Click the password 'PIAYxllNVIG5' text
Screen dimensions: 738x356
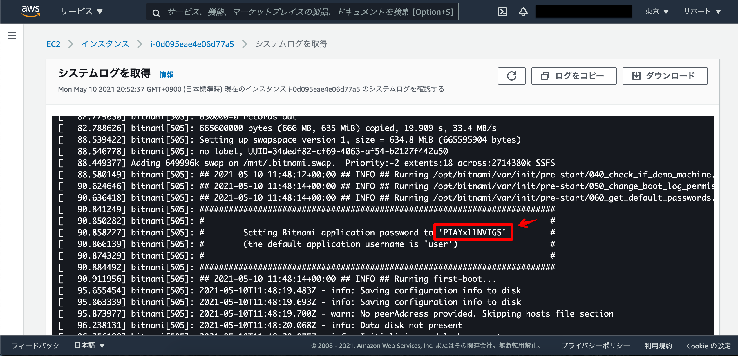pyautogui.click(x=473, y=232)
